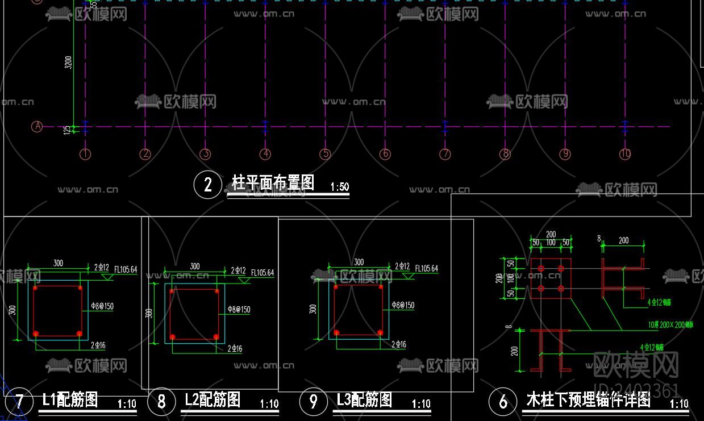
Task: Click detail bubble numbered 6 beside anchor detail title
Action: [x=503, y=401]
